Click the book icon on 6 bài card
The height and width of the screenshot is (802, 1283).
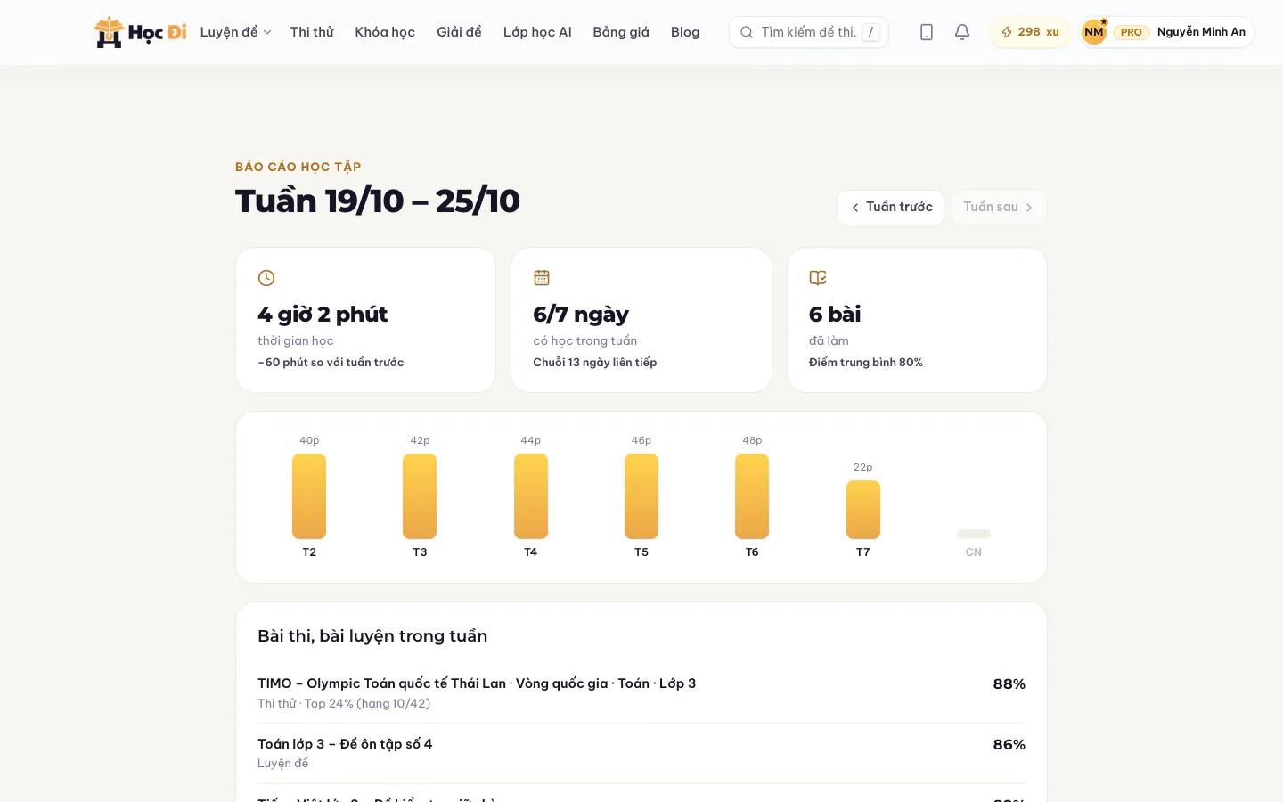click(818, 278)
